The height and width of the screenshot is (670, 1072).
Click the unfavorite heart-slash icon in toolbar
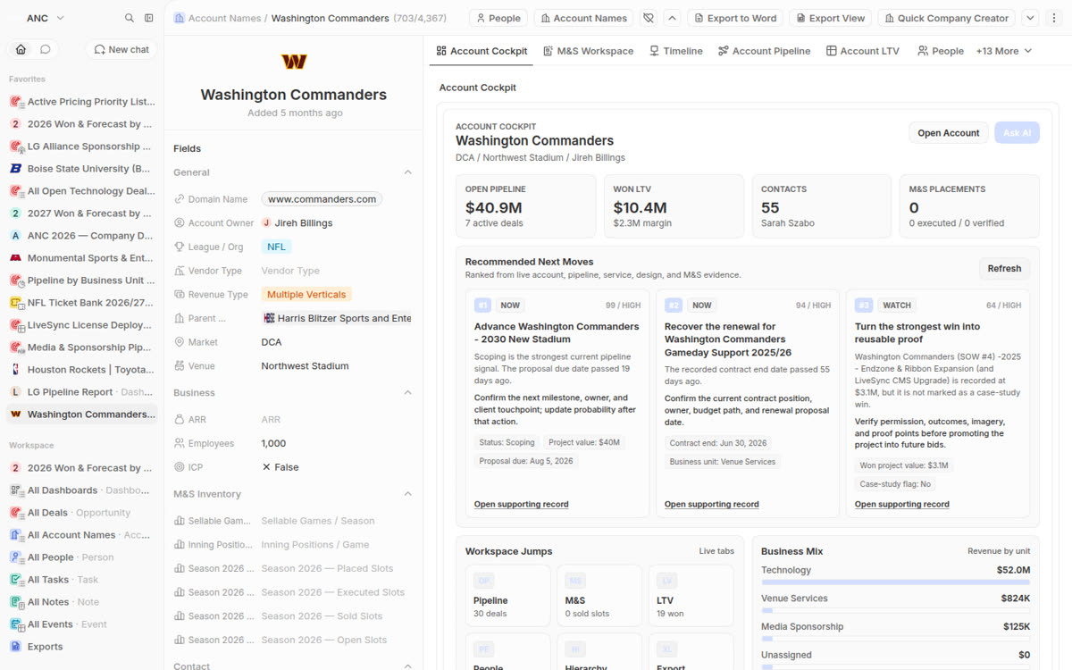[x=649, y=18]
